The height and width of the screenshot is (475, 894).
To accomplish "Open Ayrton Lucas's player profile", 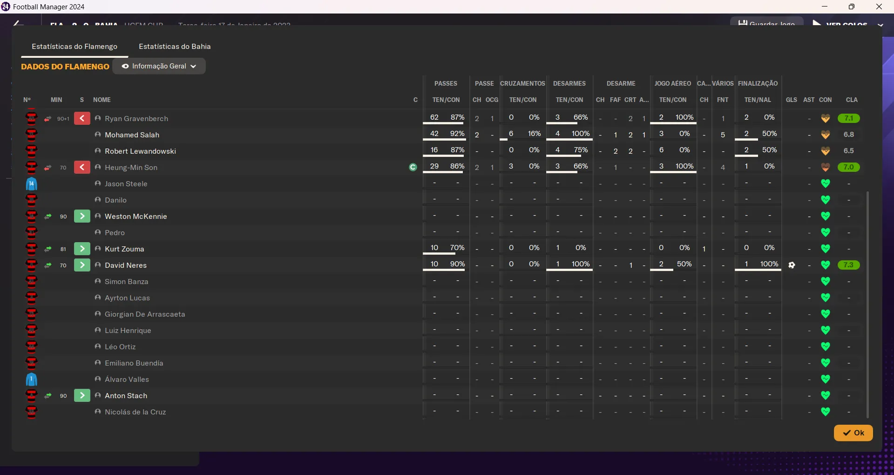I will point(128,298).
